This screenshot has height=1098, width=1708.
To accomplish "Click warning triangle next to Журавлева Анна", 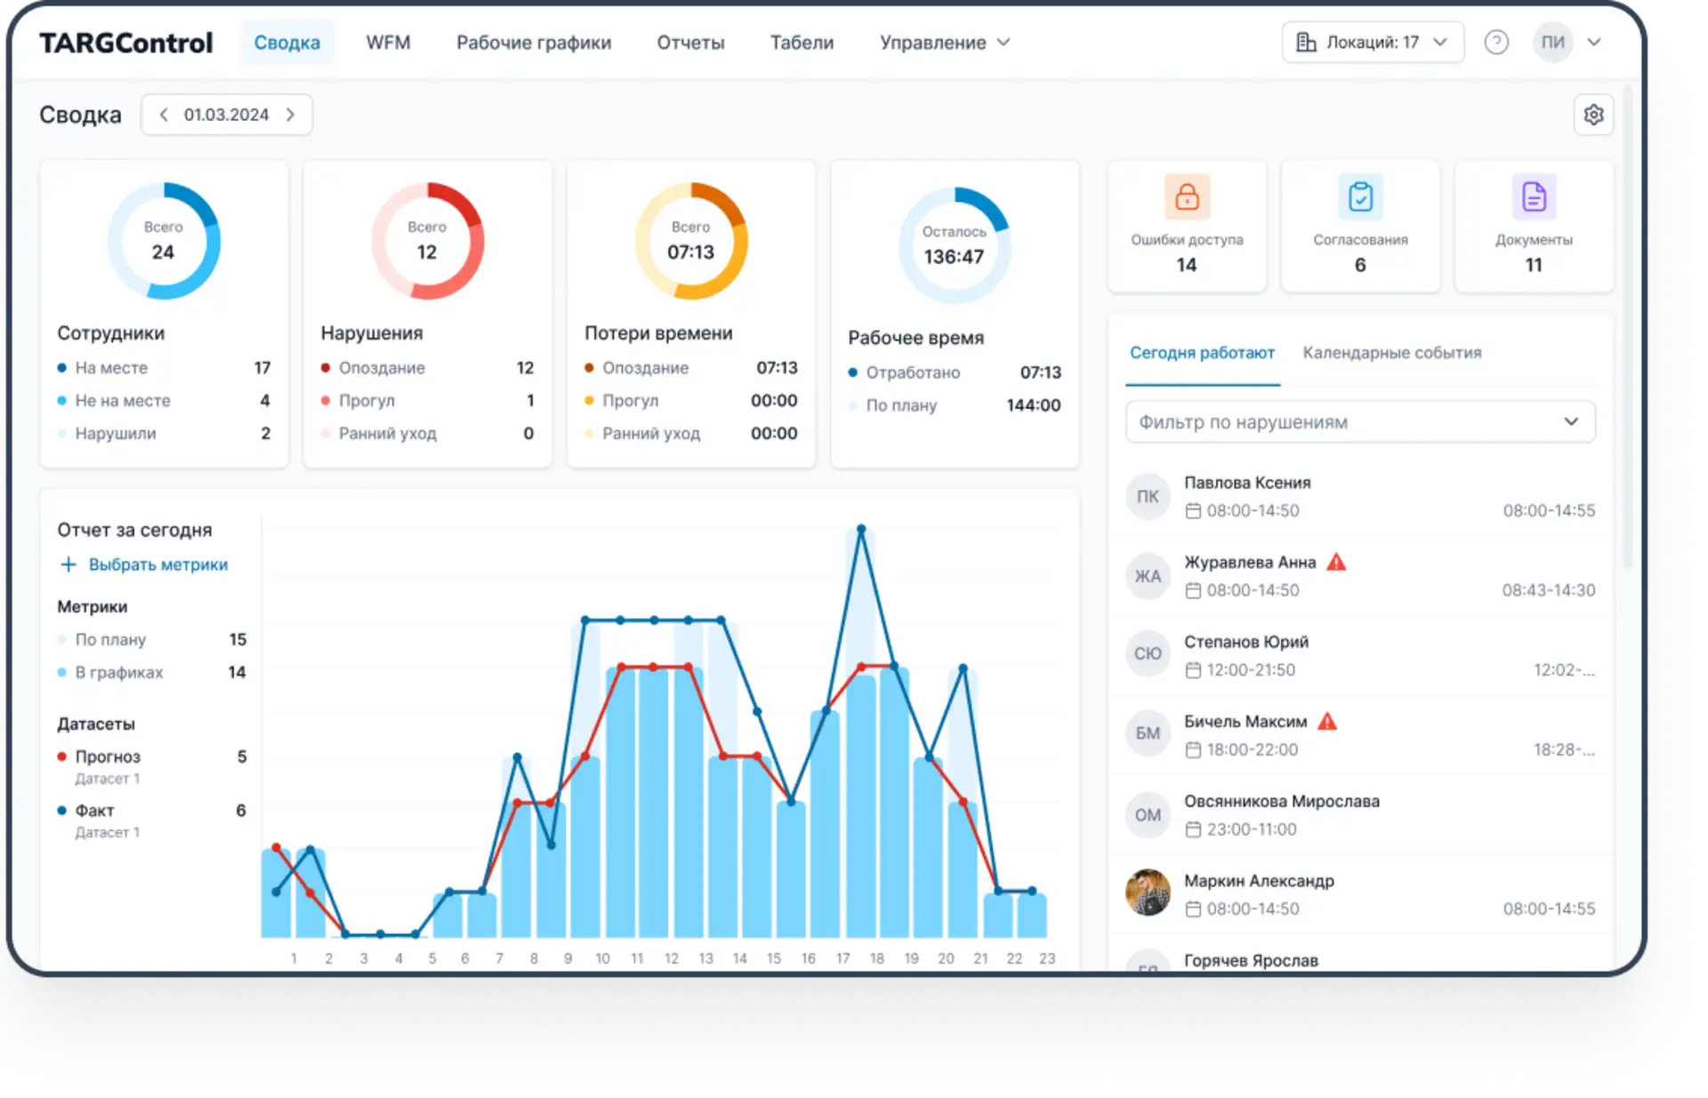I will (1336, 562).
